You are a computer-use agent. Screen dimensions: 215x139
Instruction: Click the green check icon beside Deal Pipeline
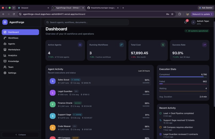click(x=161, y=113)
